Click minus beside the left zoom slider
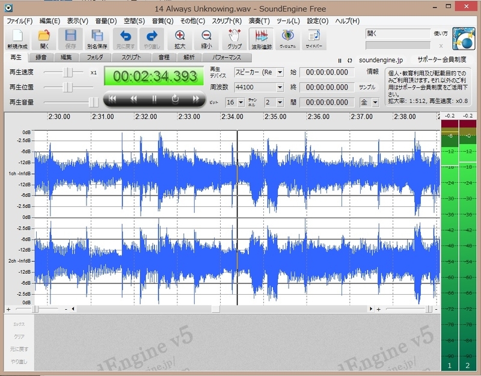Viewport: 481px width, 376px height. point(66,309)
